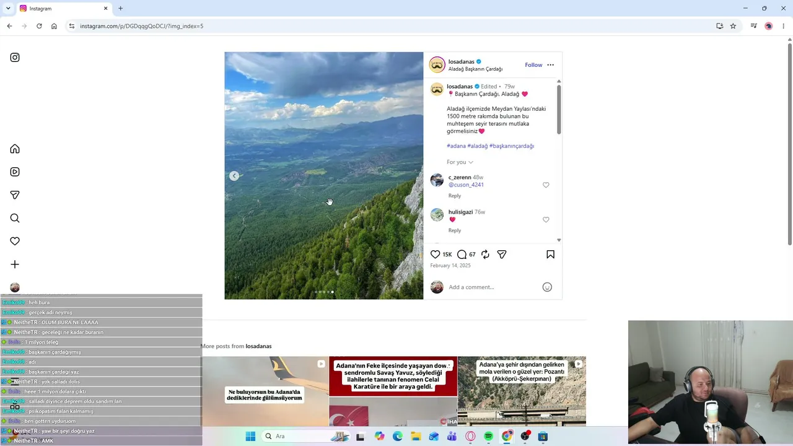Reload the Instagram page
Screen dimensions: 793x446
(39, 26)
